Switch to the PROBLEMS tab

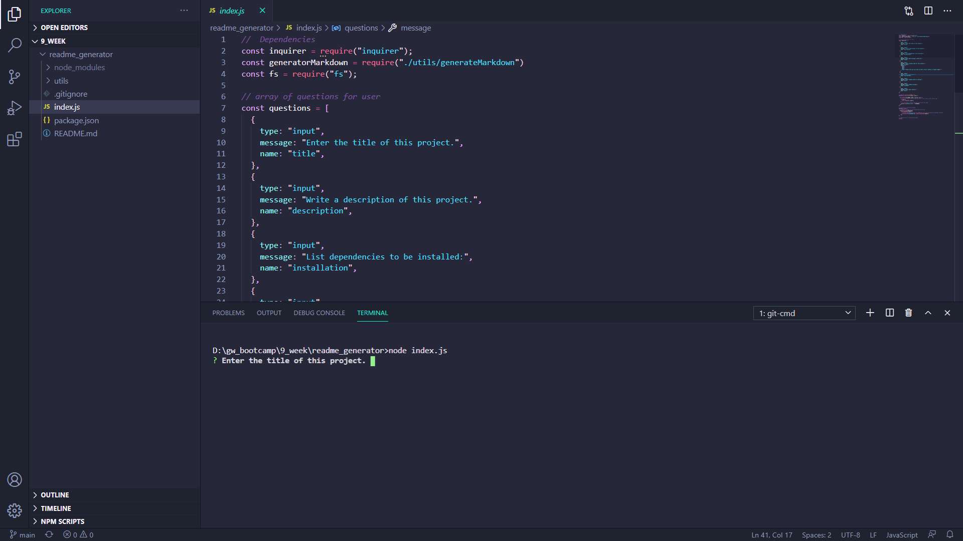pyautogui.click(x=228, y=313)
